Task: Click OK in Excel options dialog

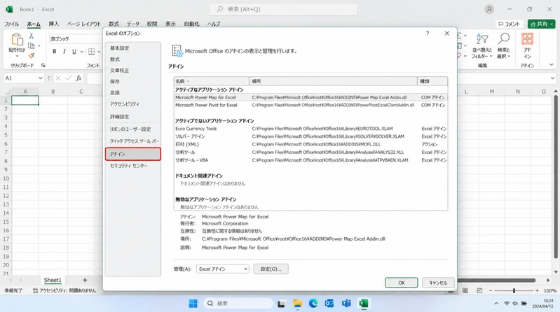Action: pyautogui.click(x=402, y=283)
